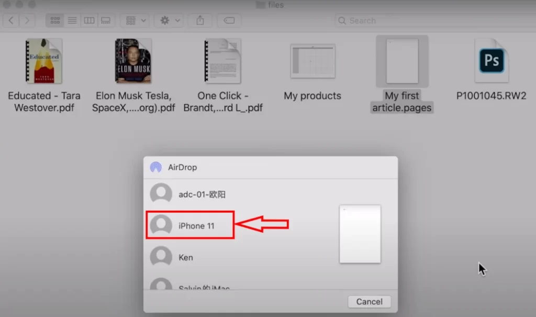Click the document preview thumbnail in AirDrop dialog
The width and height of the screenshot is (536, 317).
(360, 234)
